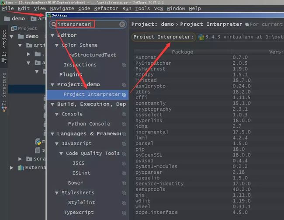Select reStructuredText color scheme settings
The image size is (284, 220).
[92, 55]
